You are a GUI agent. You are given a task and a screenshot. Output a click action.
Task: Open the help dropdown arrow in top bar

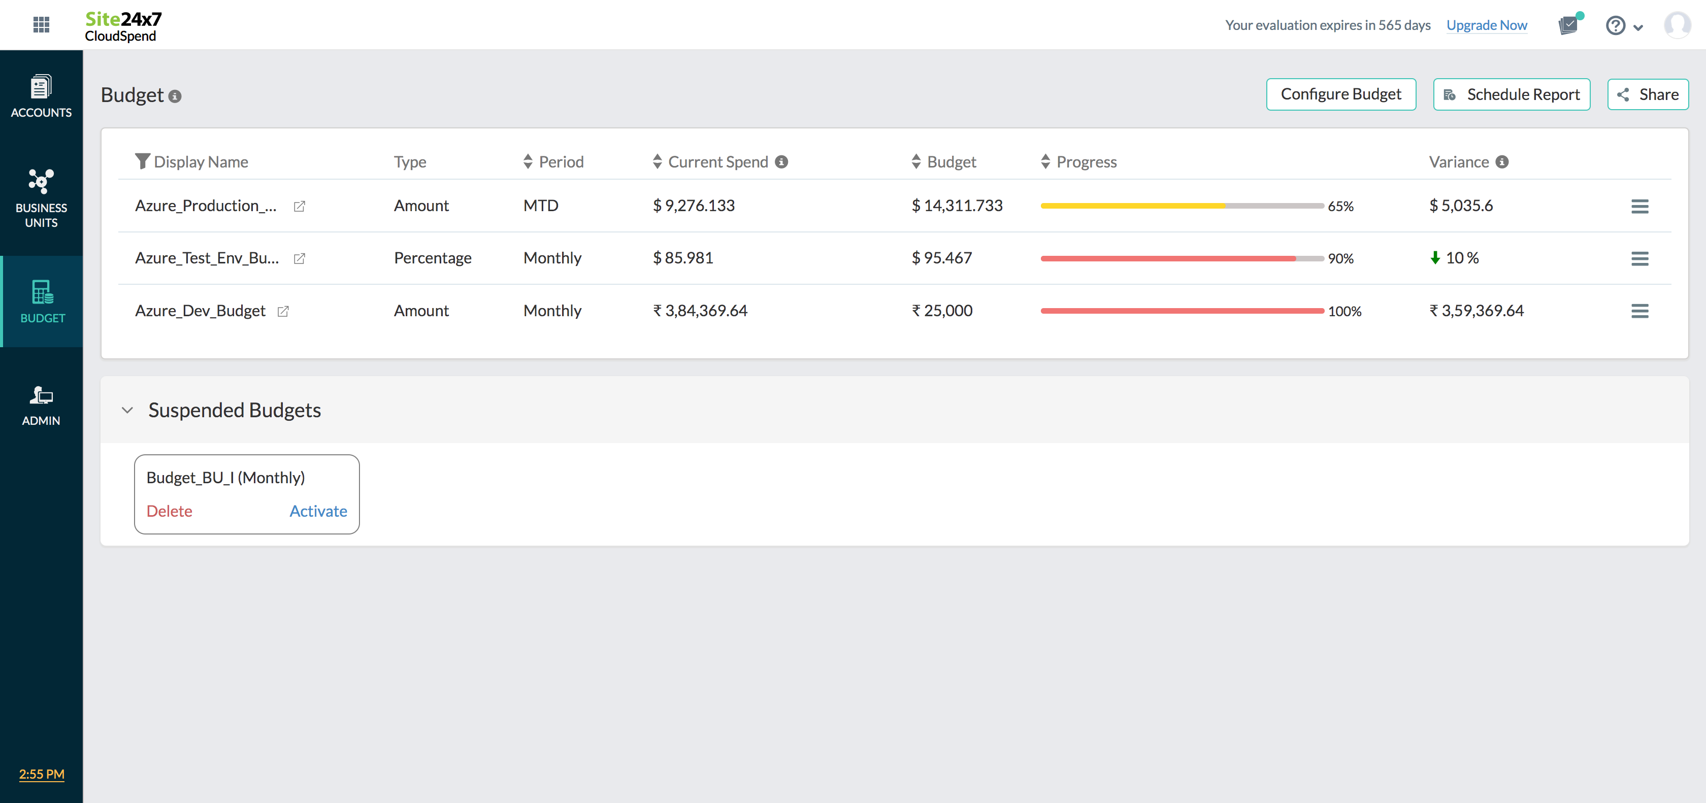pos(1639,26)
